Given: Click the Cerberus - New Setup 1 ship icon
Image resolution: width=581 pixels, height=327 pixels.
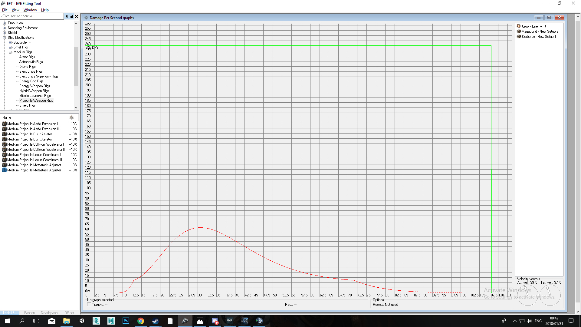Looking at the screenshot, I should (x=519, y=37).
